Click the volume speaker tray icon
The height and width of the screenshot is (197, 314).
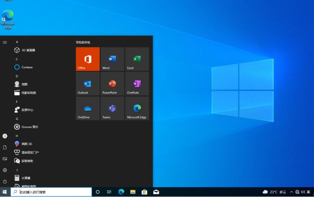pyautogui.click(x=303, y=192)
